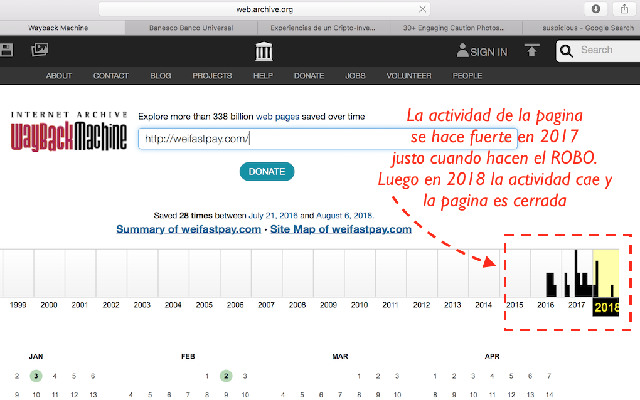Open July 21, 2016 capture link

273,215
